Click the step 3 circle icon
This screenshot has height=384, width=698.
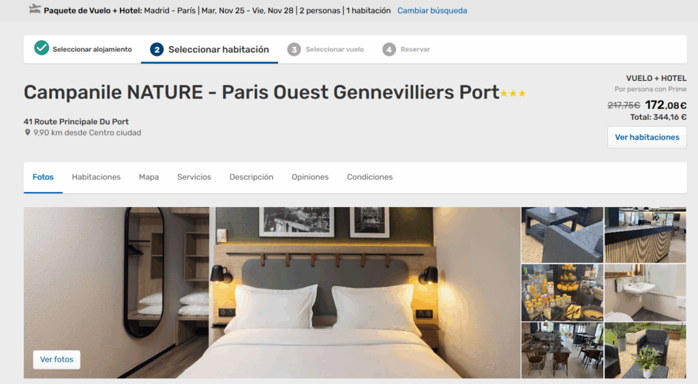(x=294, y=49)
